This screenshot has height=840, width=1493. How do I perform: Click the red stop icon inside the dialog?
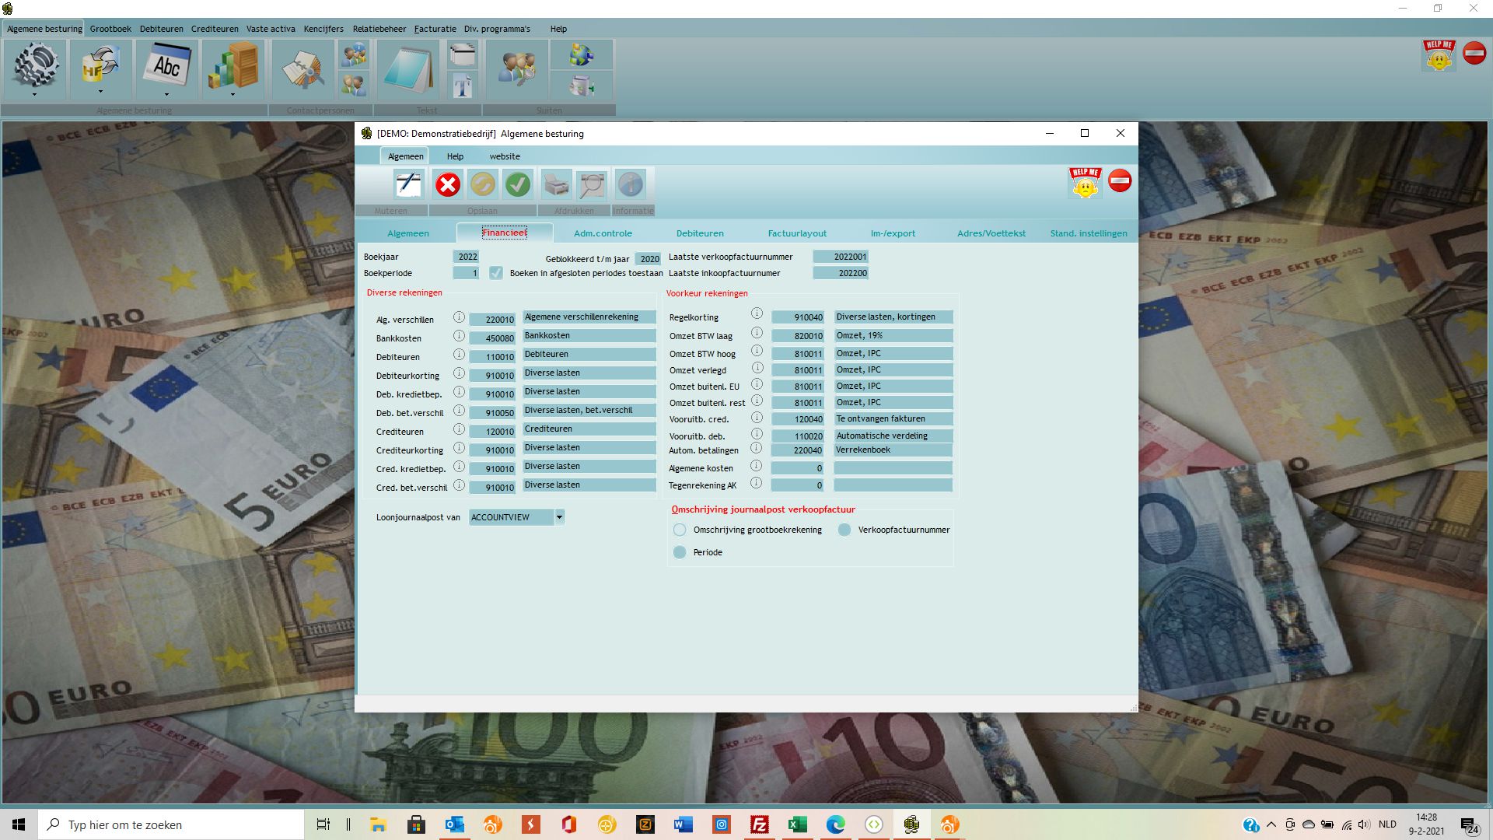pyautogui.click(x=1120, y=180)
